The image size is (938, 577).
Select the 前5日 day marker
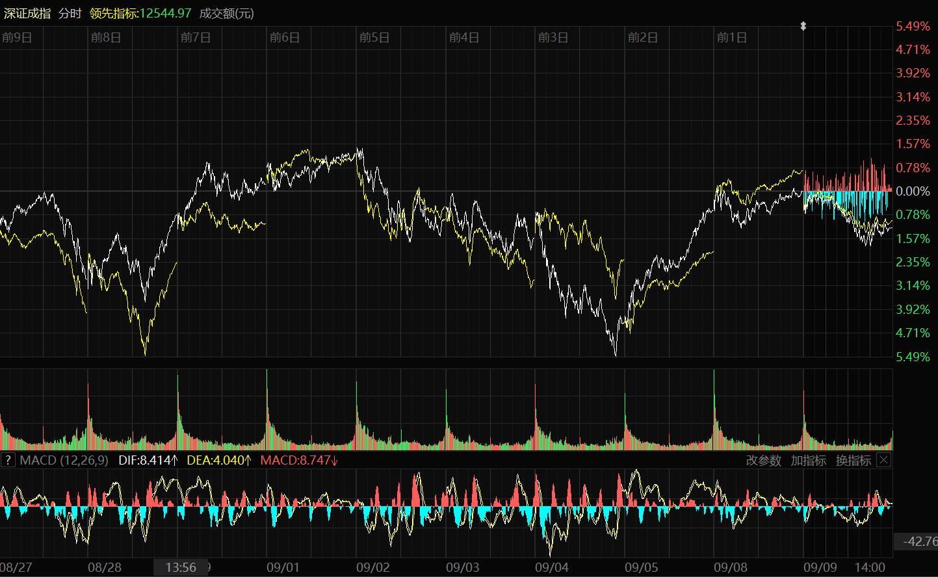pyautogui.click(x=374, y=38)
